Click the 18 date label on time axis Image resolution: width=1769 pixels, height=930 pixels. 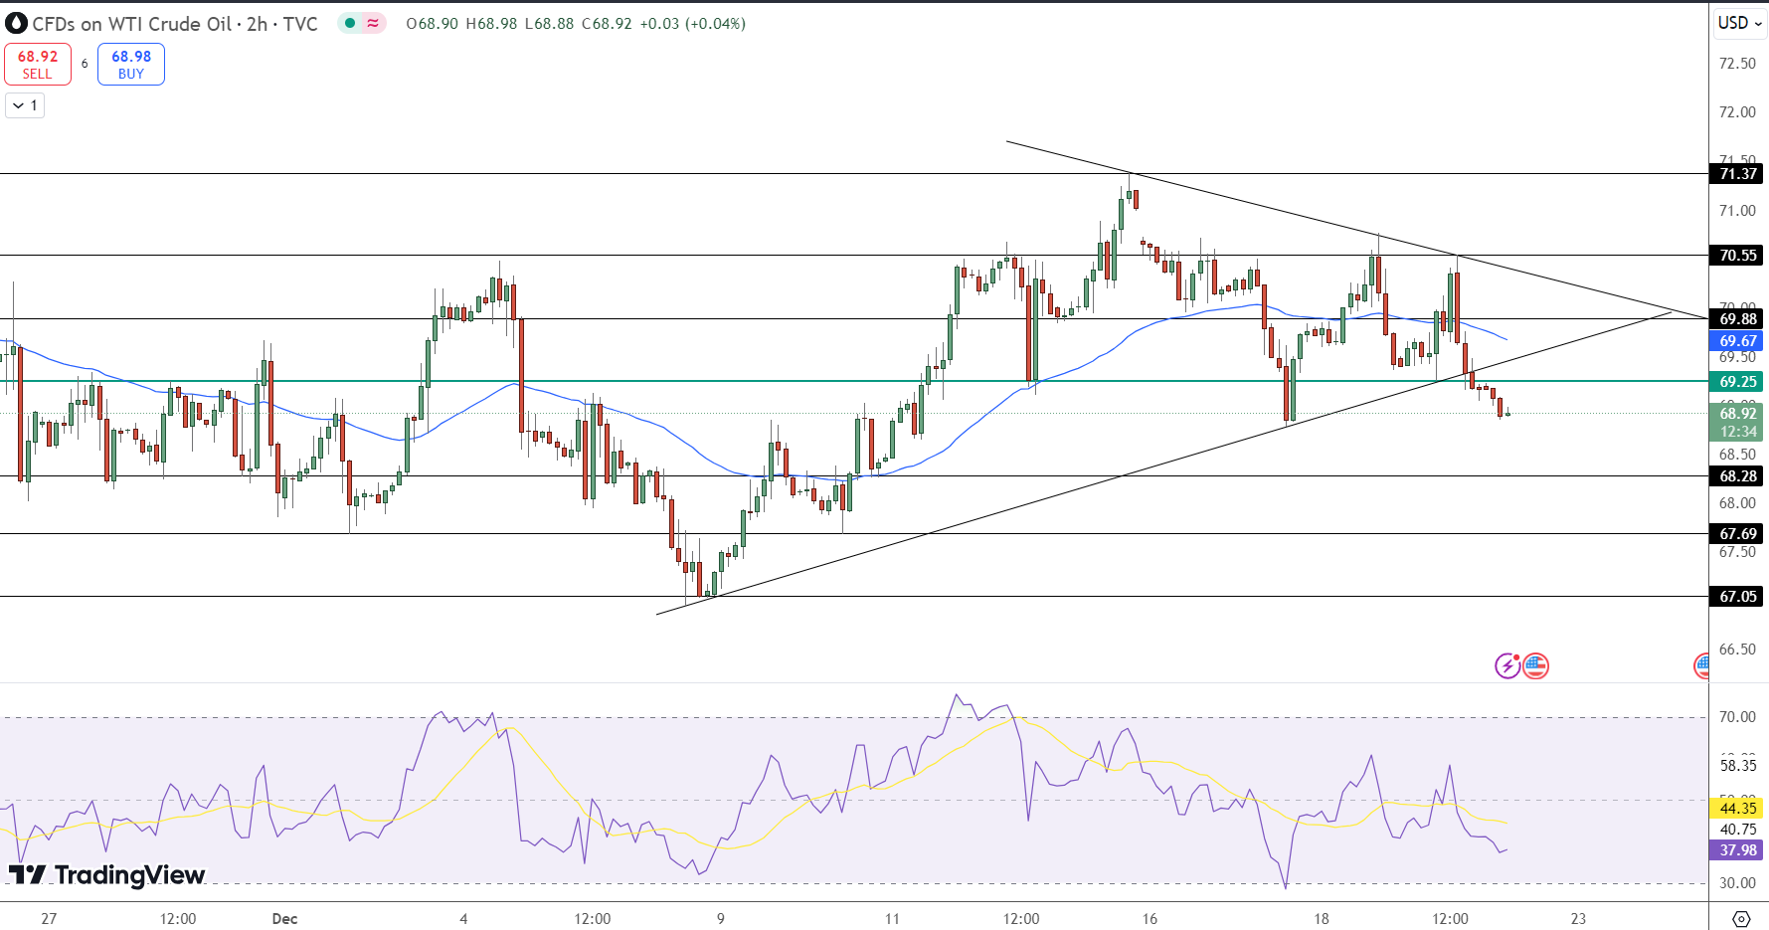click(x=1321, y=918)
